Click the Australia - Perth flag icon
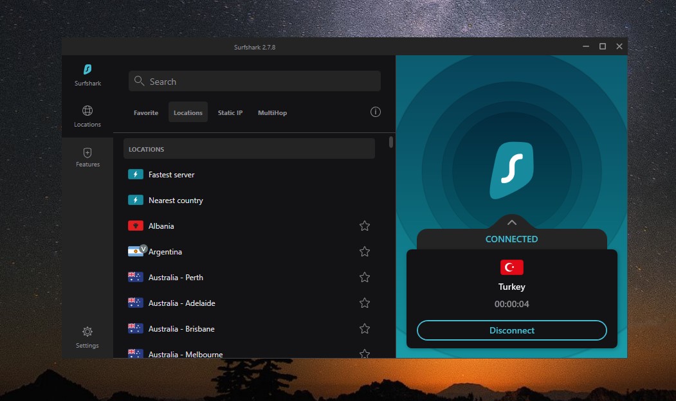The height and width of the screenshot is (401, 676). click(136, 277)
